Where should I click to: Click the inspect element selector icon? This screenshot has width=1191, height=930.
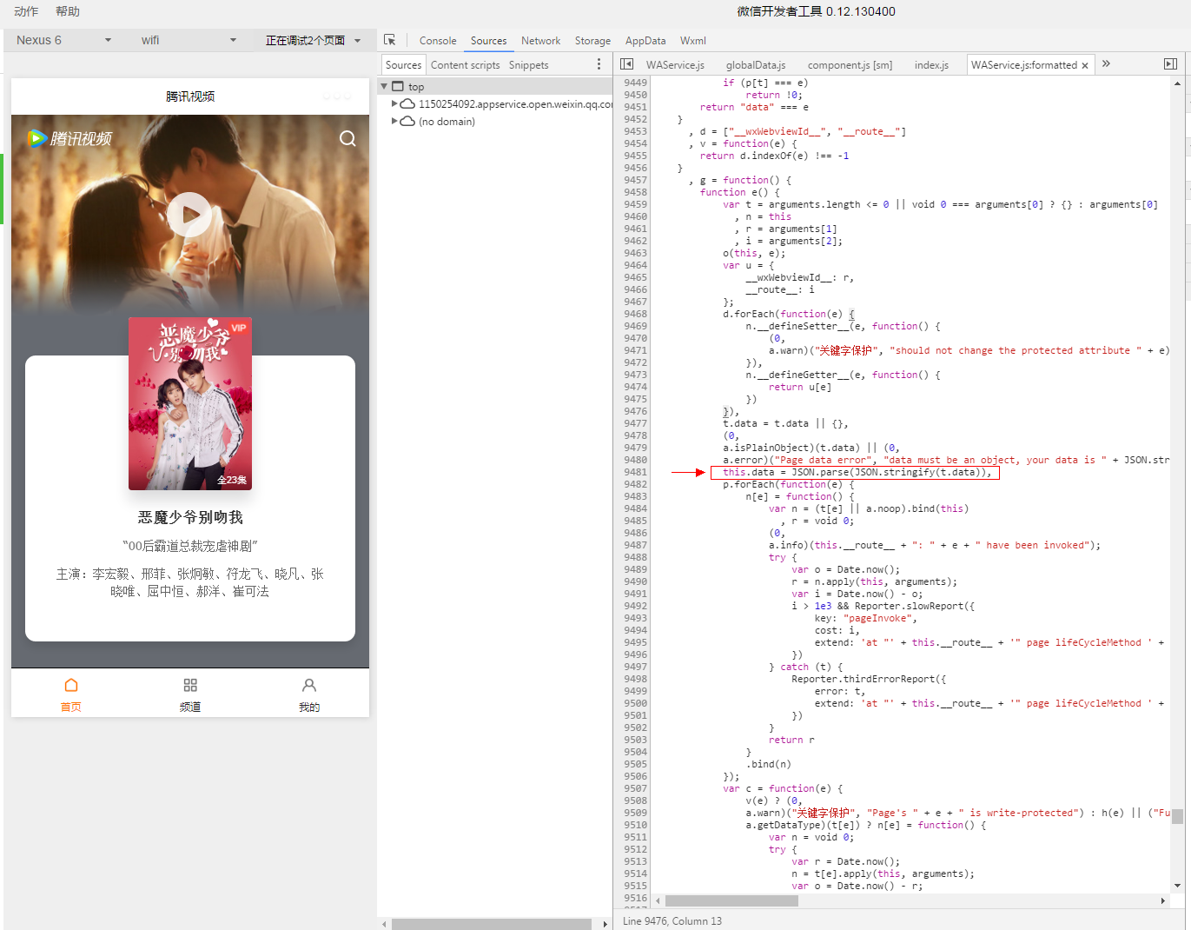(x=389, y=40)
